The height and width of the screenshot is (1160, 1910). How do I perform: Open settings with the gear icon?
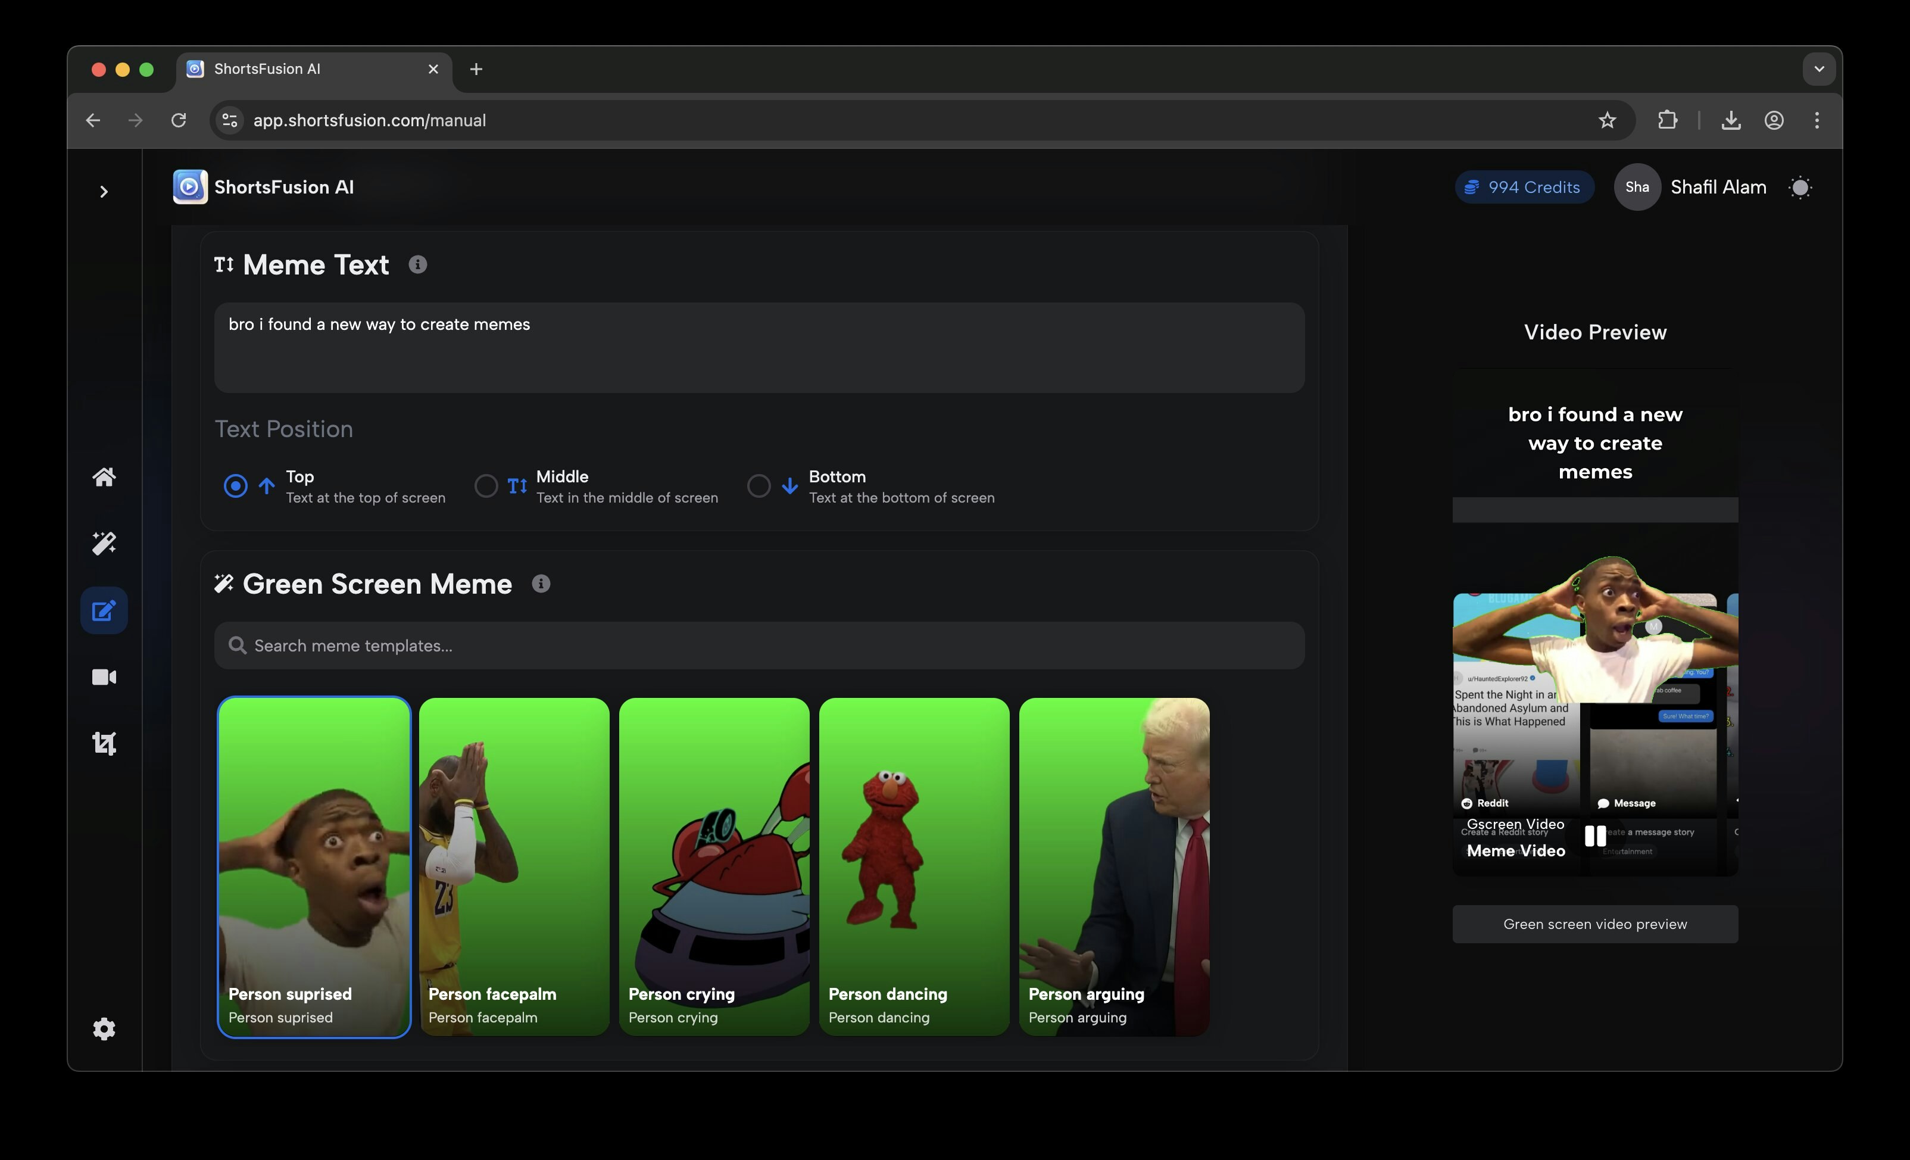104,1029
